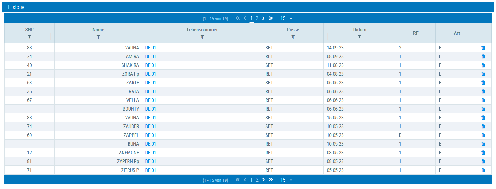Click trash icon in the VELLA row
This screenshot has width=496, height=189.
(483, 100)
